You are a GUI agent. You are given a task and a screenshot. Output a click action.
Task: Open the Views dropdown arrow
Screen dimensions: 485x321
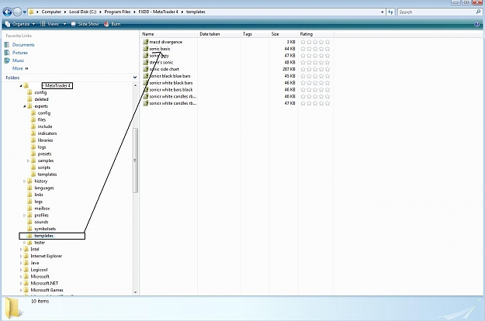[64, 24]
